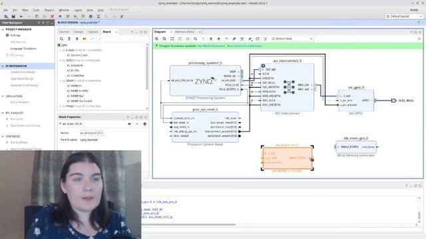
Task: Switch to the Design tab
Action: click(x=79, y=32)
